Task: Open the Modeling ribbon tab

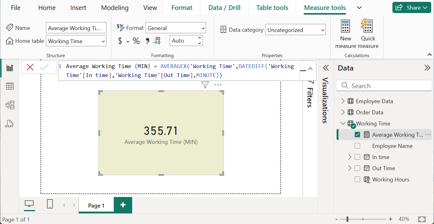Action: pos(115,8)
